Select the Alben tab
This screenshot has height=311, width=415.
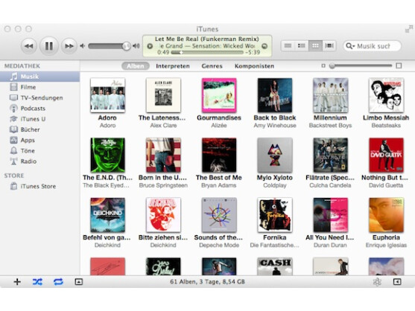(x=136, y=66)
